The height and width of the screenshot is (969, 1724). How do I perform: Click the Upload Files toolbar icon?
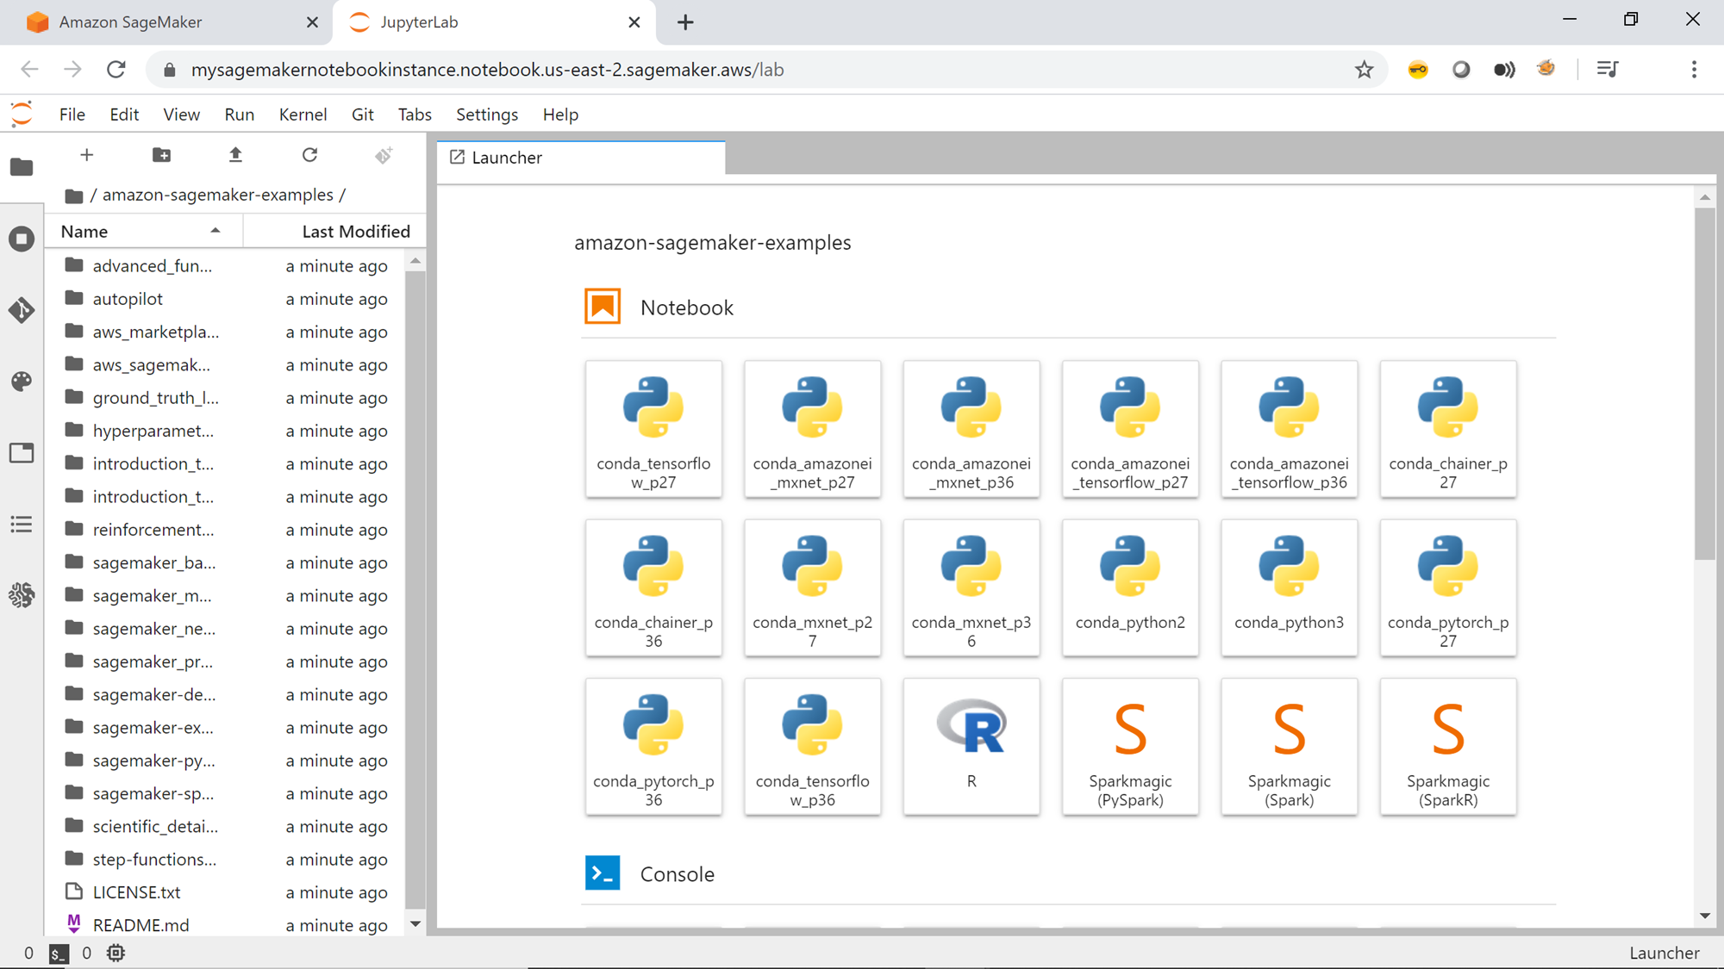235,155
